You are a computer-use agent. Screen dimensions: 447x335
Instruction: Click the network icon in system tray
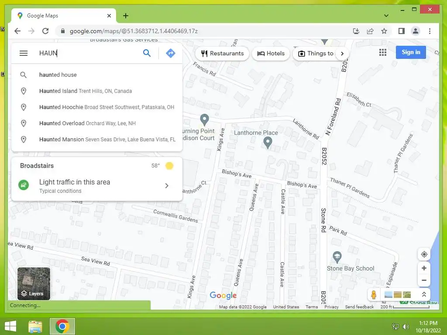tap(395, 326)
